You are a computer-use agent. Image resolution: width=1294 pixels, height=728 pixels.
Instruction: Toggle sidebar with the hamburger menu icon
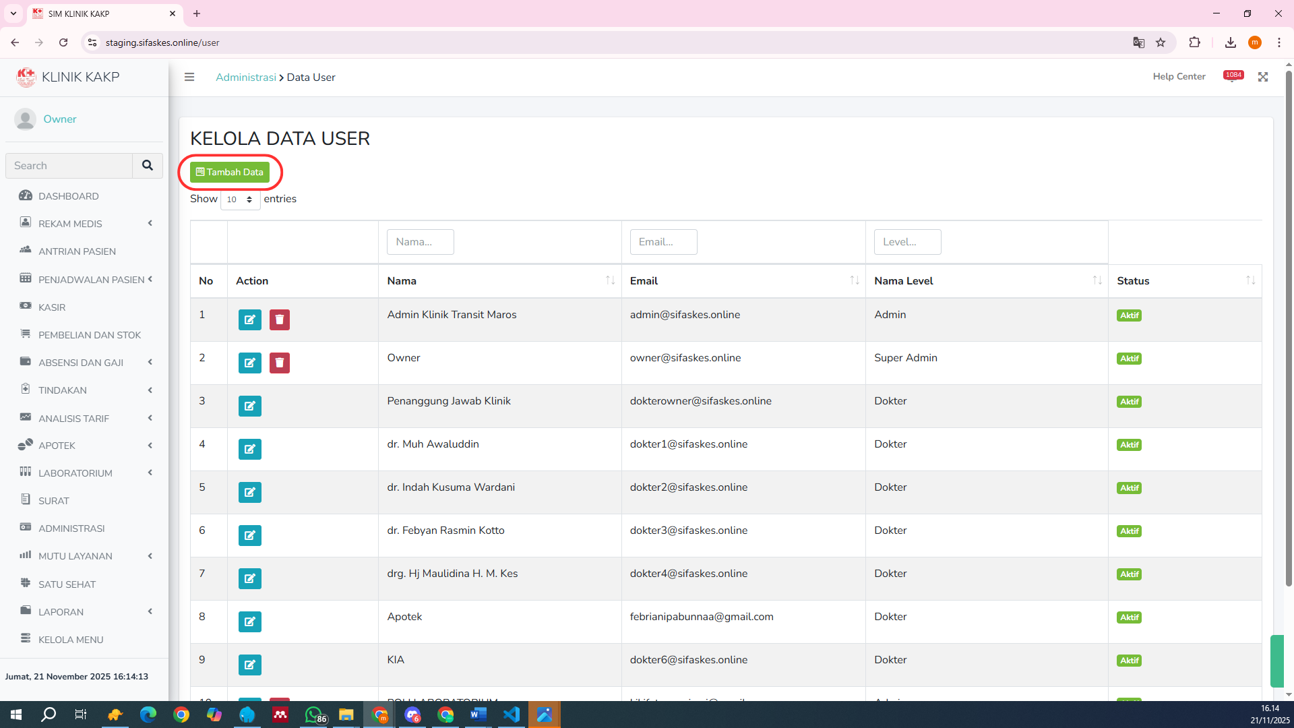coord(189,77)
